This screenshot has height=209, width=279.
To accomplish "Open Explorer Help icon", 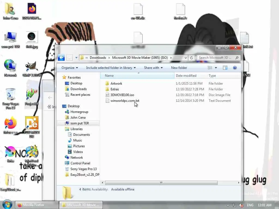I will click(x=235, y=68).
